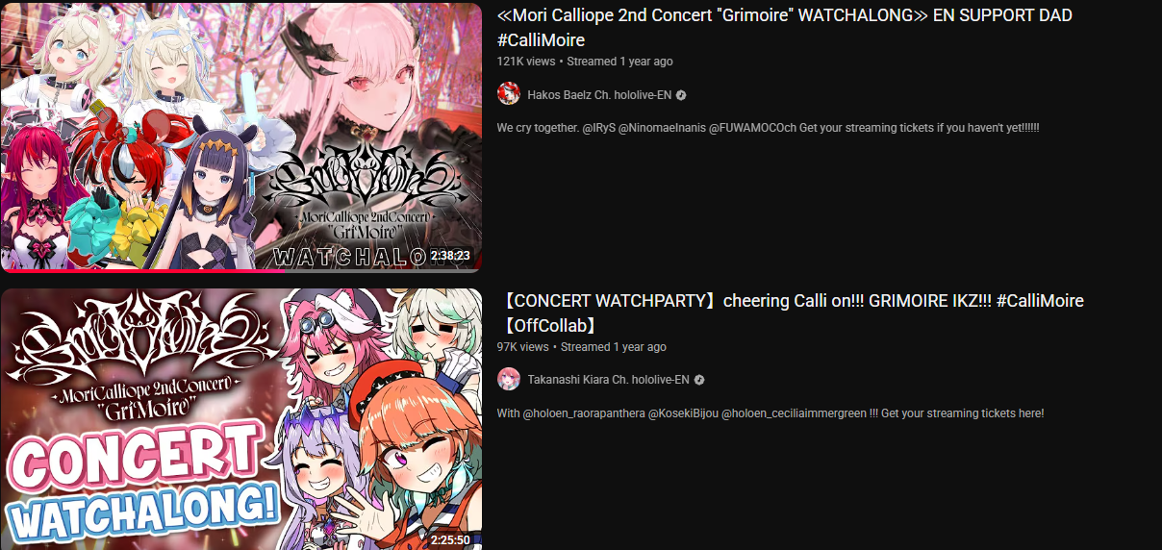Click the @IRyS mention in description
The image size is (1162, 550).
point(600,128)
